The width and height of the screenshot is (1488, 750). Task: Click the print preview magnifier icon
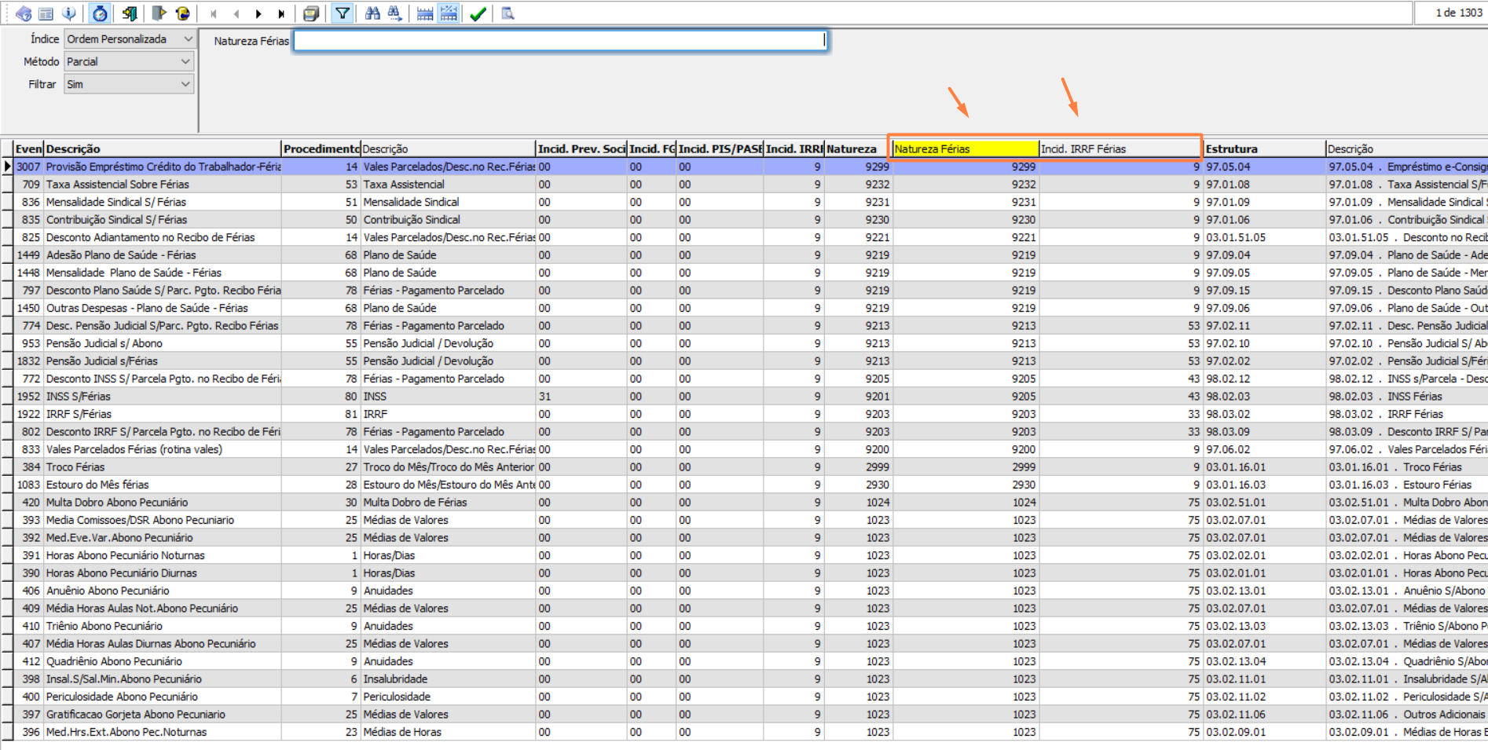(x=508, y=13)
